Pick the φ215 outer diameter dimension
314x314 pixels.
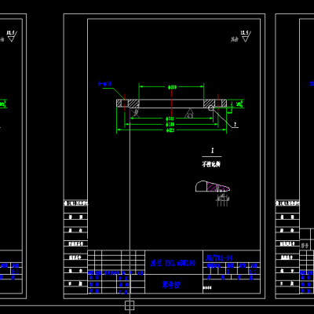click(x=170, y=130)
